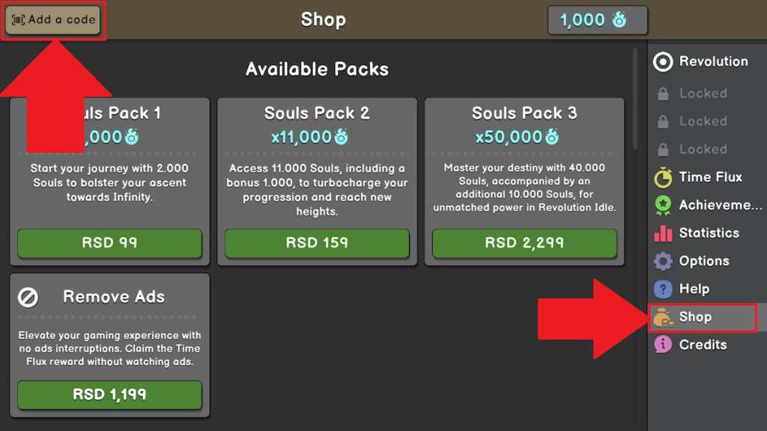Open Achievements via the green badge icon

[x=663, y=204]
